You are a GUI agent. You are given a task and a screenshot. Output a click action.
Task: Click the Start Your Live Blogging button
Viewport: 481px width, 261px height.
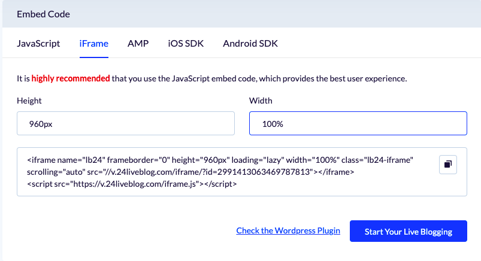[x=409, y=231]
